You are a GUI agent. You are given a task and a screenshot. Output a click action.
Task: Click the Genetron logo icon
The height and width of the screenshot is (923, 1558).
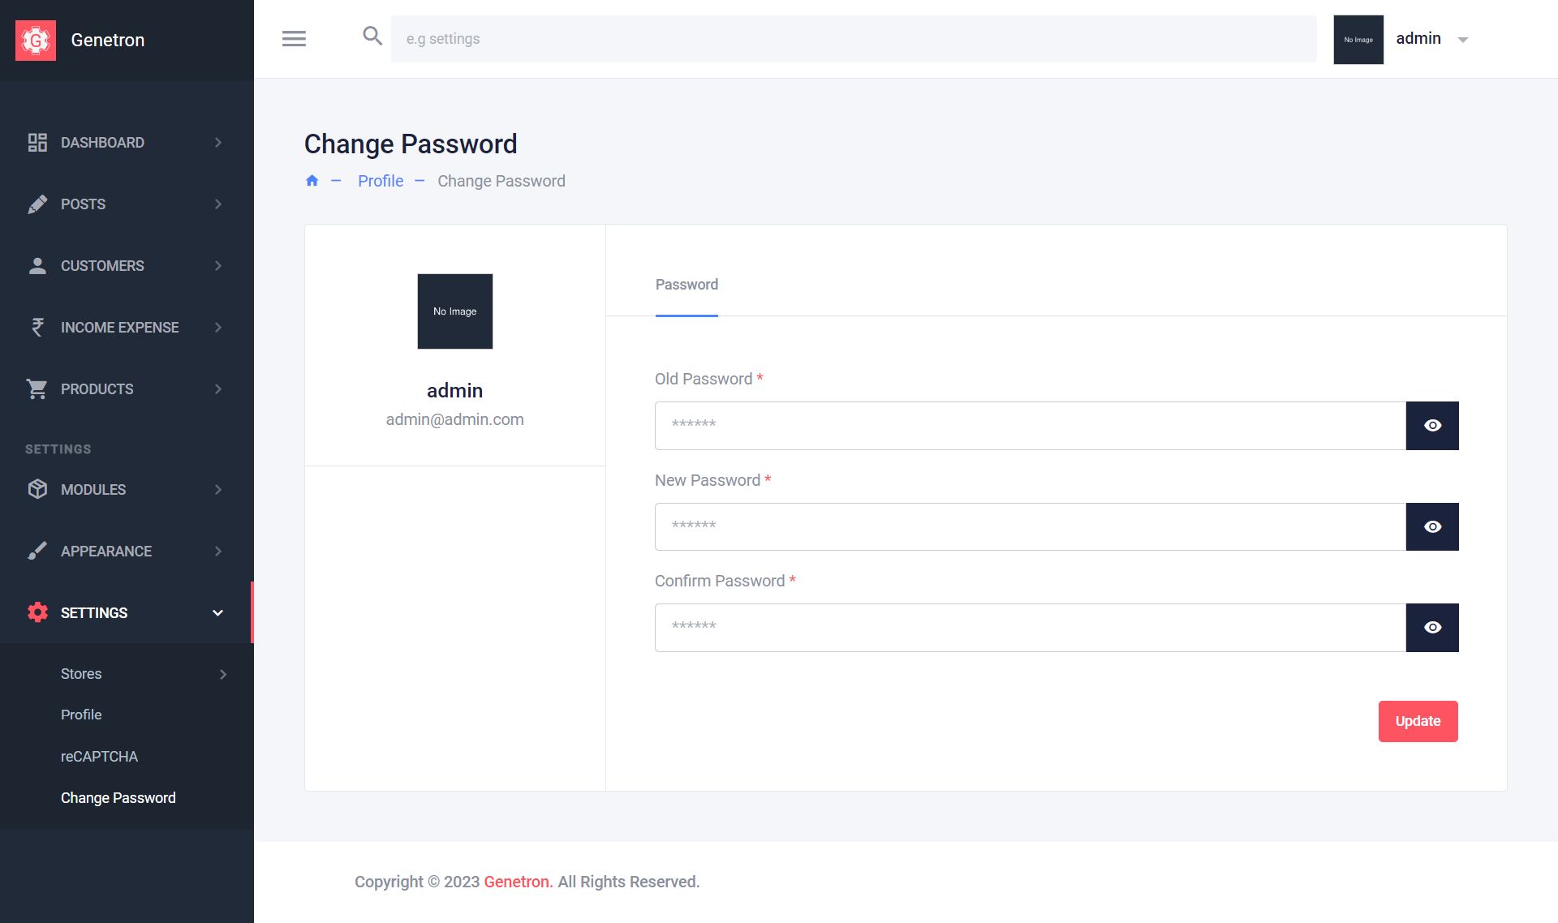[36, 41]
